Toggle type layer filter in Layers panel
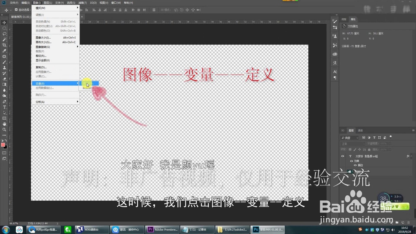 tap(374, 138)
